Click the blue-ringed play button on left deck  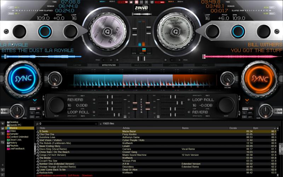(45, 32)
